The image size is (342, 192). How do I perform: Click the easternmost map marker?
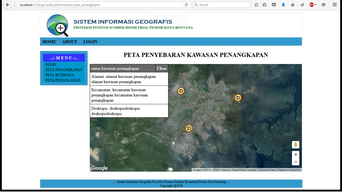(238, 98)
